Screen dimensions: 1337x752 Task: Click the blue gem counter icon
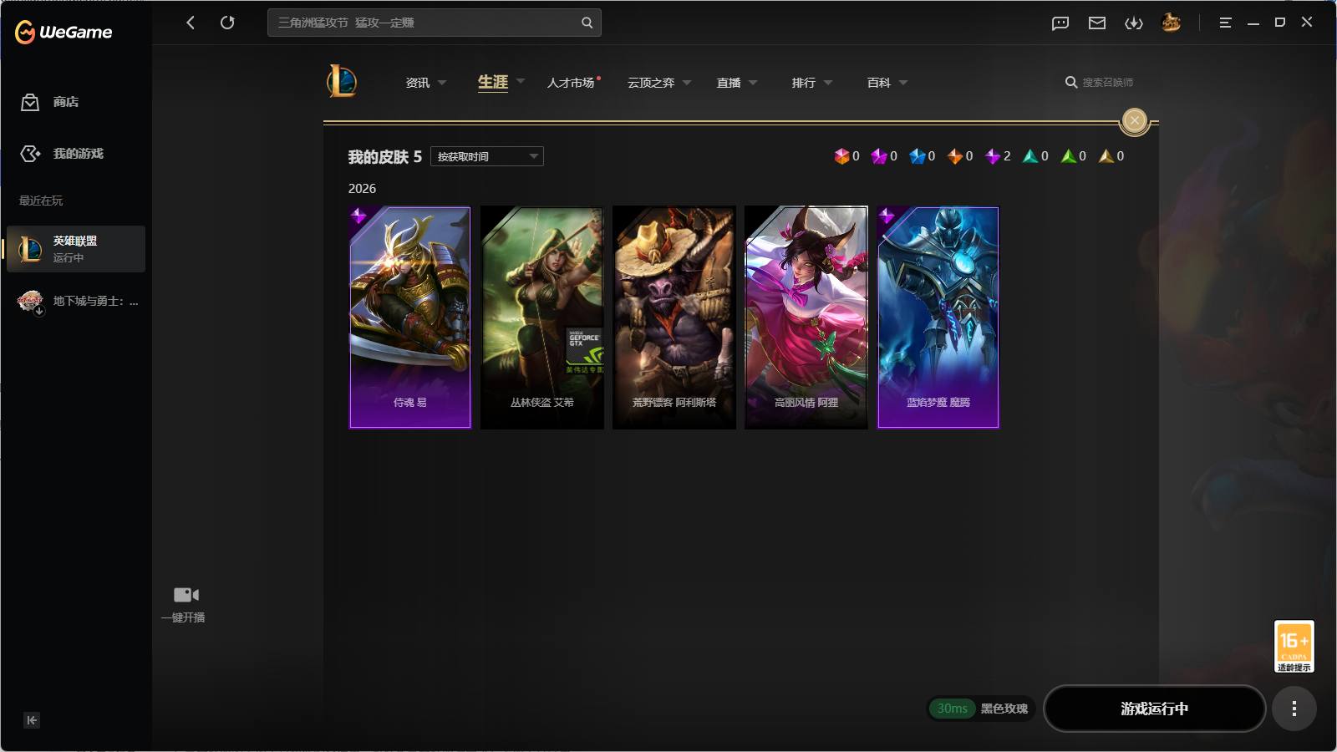click(x=918, y=156)
